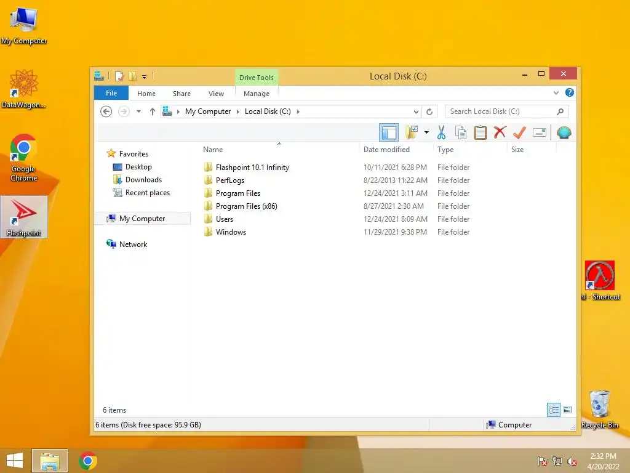Click the New folder quick access icon
Viewport: 630px width, 473px height.
[132, 76]
